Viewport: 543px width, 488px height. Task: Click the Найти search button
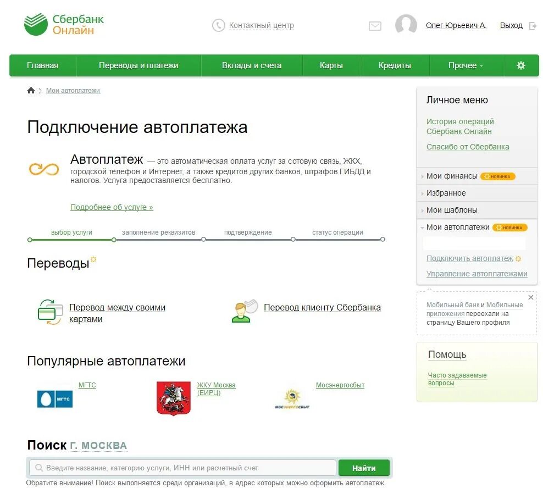[x=364, y=468]
